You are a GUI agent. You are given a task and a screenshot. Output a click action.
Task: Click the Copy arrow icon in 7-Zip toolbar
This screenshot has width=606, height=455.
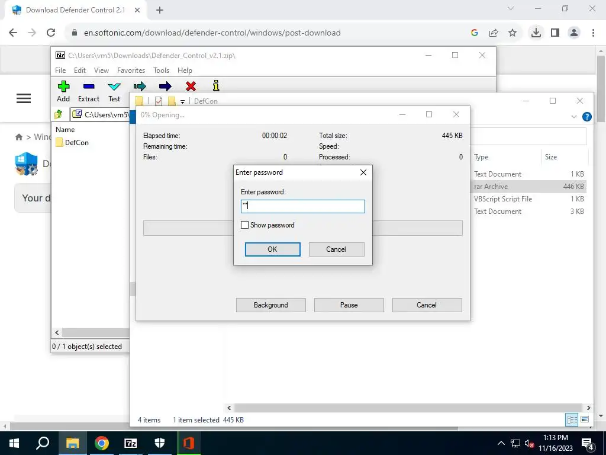pos(140,86)
